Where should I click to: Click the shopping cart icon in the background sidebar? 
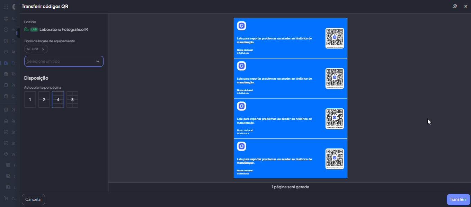pyautogui.click(x=6, y=198)
